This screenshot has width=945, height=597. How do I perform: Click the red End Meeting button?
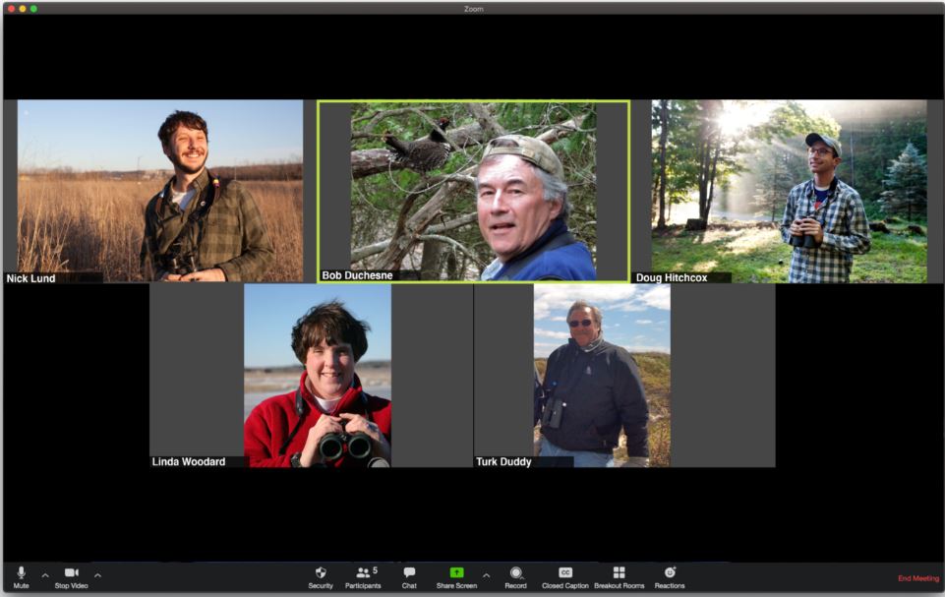coord(917,578)
